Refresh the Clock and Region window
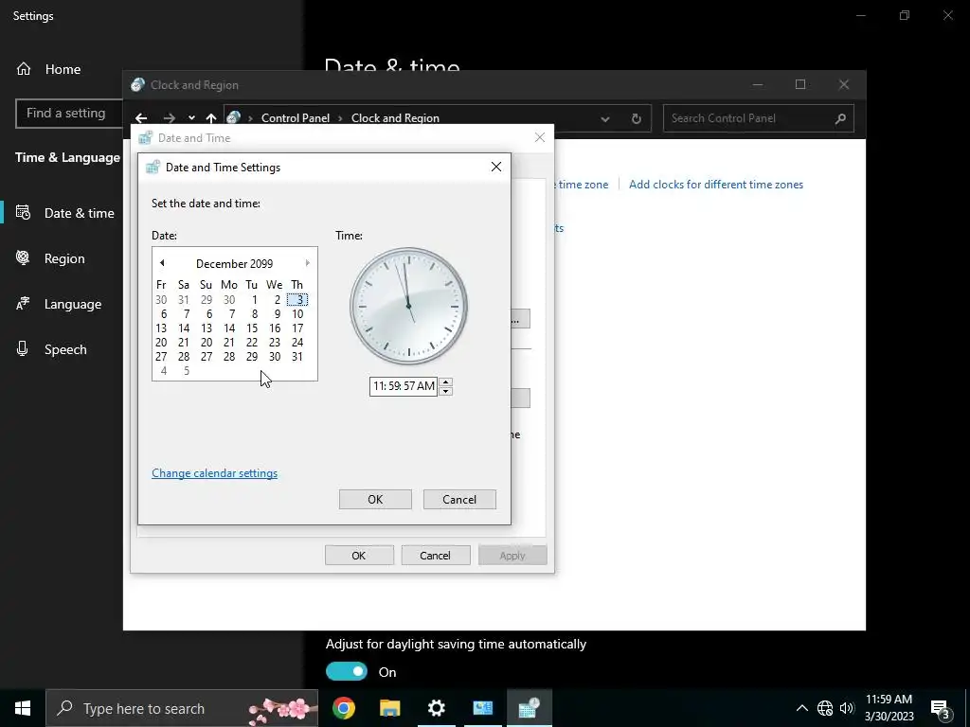The width and height of the screenshot is (970, 727). (x=636, y=118)
